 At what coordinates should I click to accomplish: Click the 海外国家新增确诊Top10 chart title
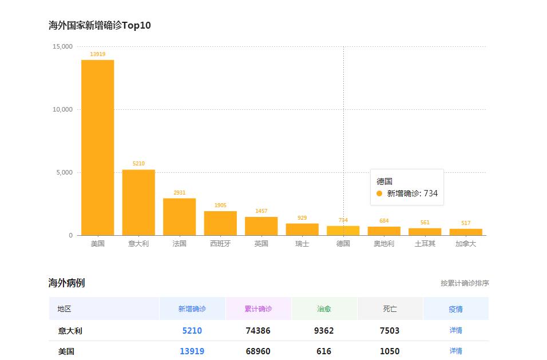[x=100, y=25]
